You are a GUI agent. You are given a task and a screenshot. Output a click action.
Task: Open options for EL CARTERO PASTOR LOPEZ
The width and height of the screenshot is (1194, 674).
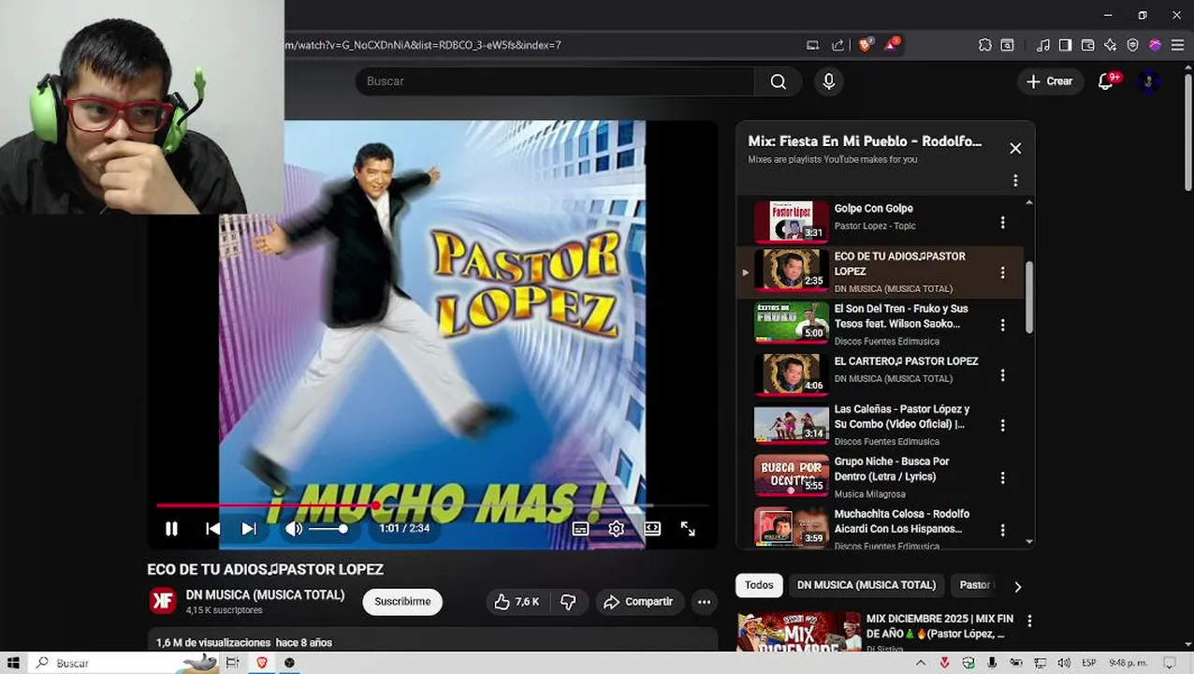1002,375
